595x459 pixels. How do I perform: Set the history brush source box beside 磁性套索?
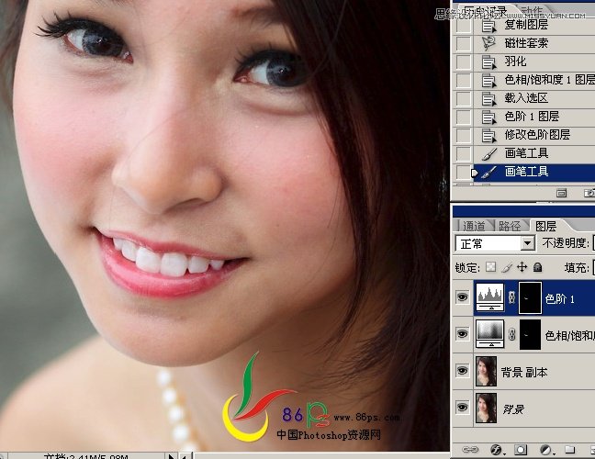pos(464,43)
